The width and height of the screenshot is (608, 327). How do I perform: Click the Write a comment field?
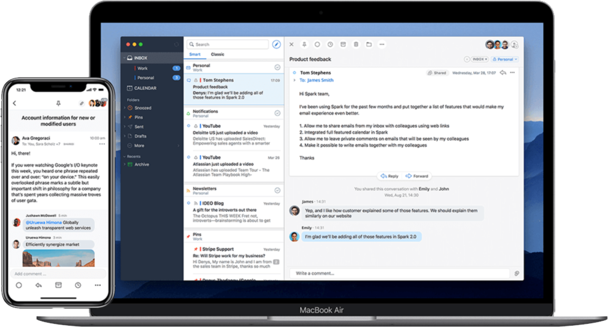coord(399,273)
